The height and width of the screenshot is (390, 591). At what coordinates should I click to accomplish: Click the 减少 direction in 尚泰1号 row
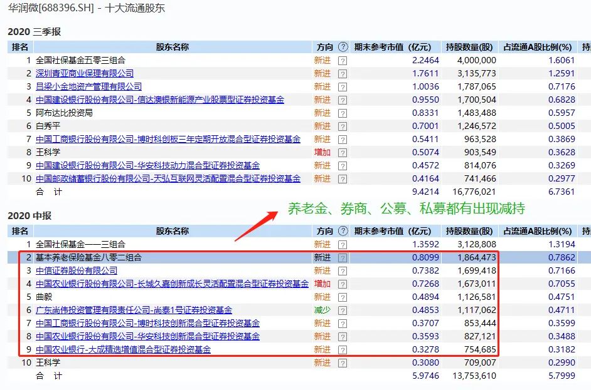pyautogui.click(x=322, y=310)
